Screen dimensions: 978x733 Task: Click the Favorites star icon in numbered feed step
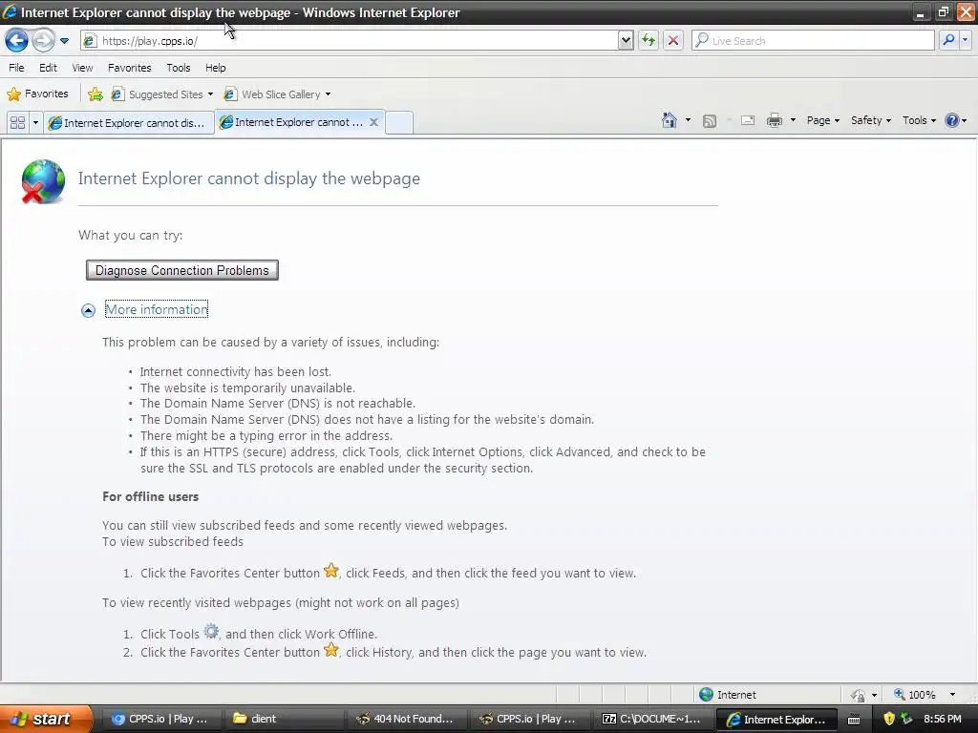click(x=331, y=571)
